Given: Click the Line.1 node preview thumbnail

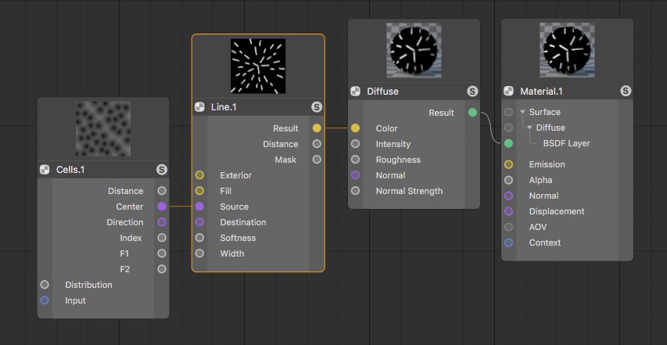Looking at the screenshot, I should click(258, 66).
